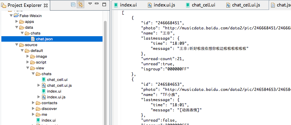
Task: Click the me folder icon
Action: click(x=38, y=114)
